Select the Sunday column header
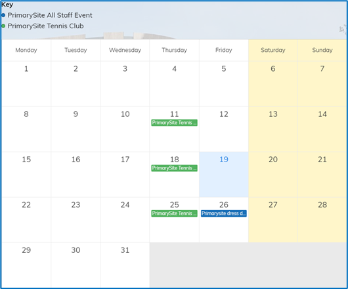This screenshot has width=348, height=289. coord(322,50)
